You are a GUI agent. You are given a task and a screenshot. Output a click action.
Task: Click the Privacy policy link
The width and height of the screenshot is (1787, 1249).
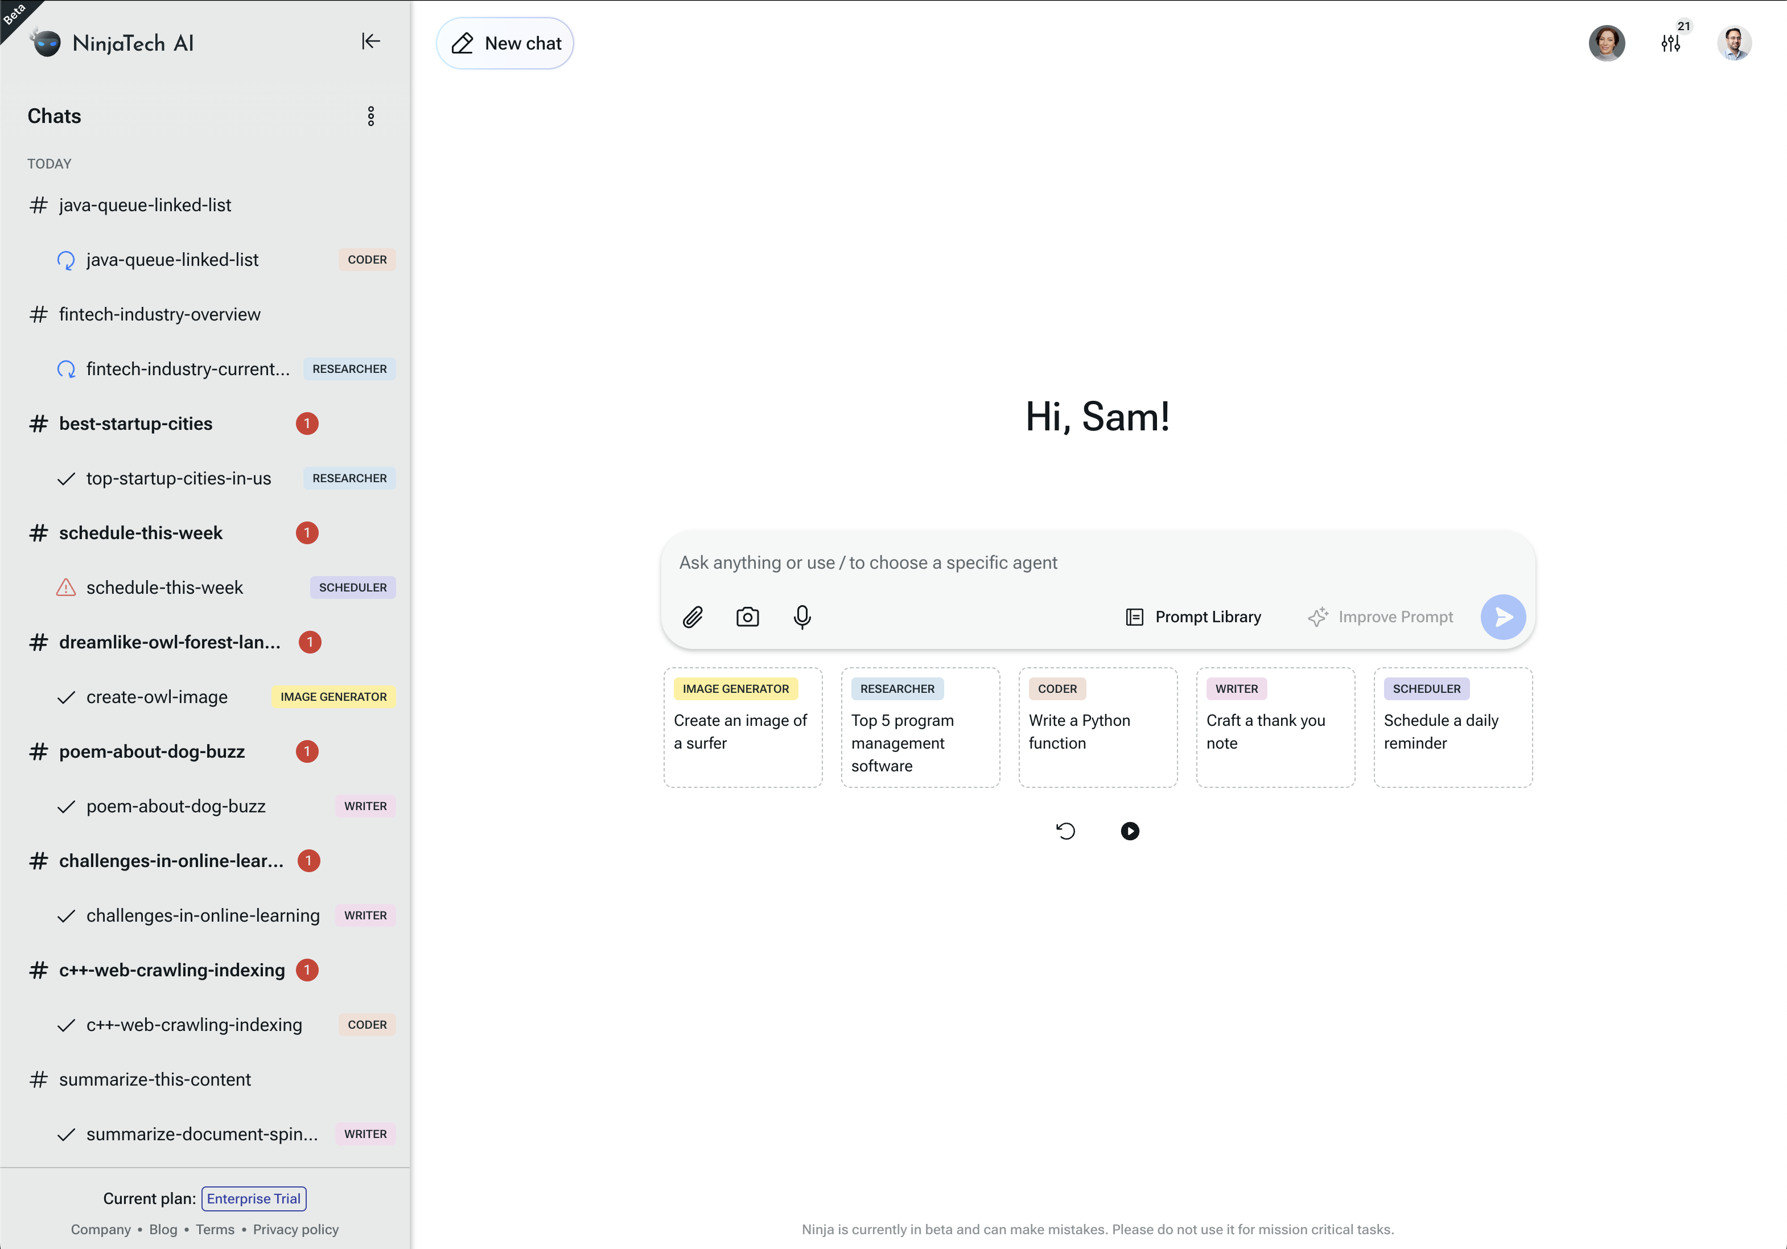click(296, 1230)
